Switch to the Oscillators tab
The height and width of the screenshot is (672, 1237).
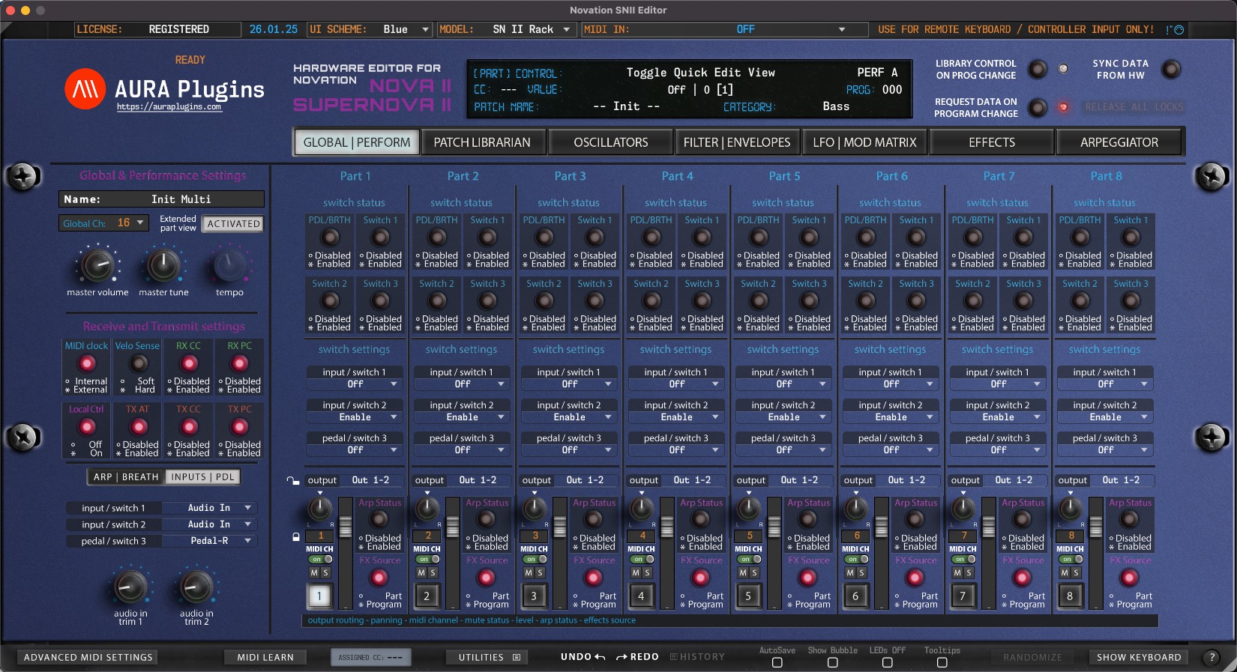610,142
